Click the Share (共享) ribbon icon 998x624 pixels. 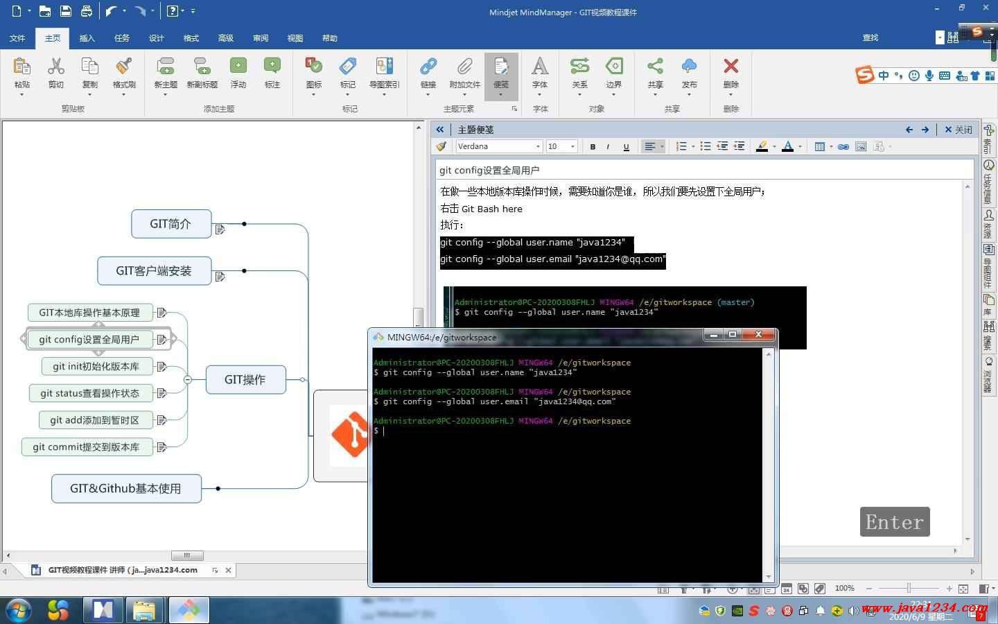pos(655,66)
